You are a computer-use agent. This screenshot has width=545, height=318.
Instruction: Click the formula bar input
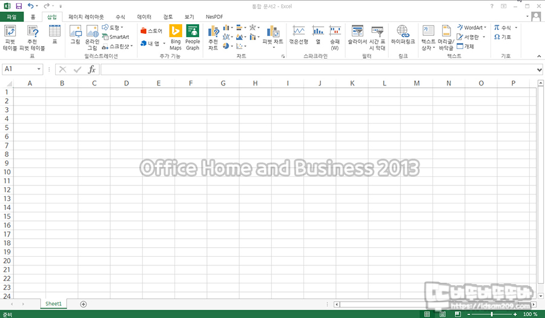click(x=318, y=70)
